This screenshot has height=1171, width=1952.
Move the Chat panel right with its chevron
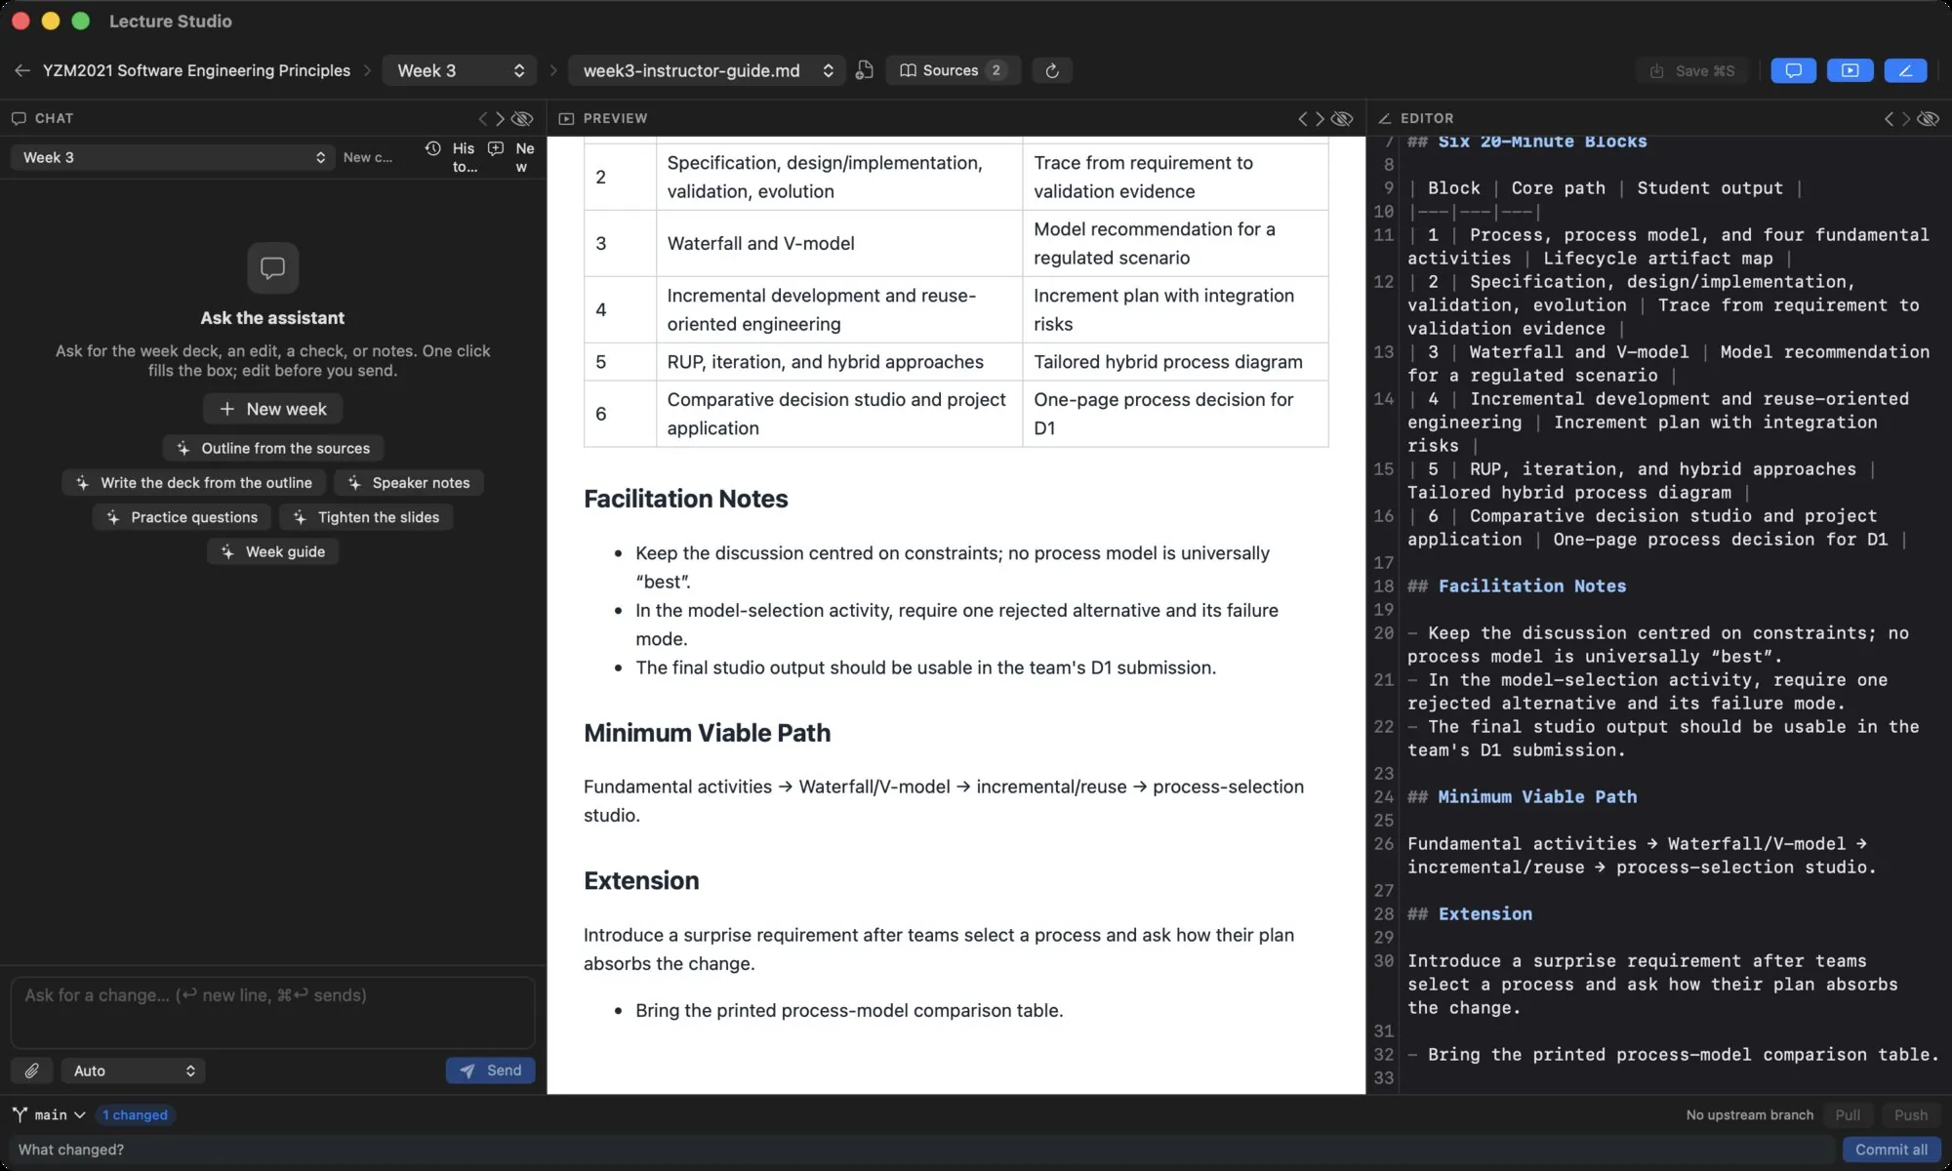(500, 118)
